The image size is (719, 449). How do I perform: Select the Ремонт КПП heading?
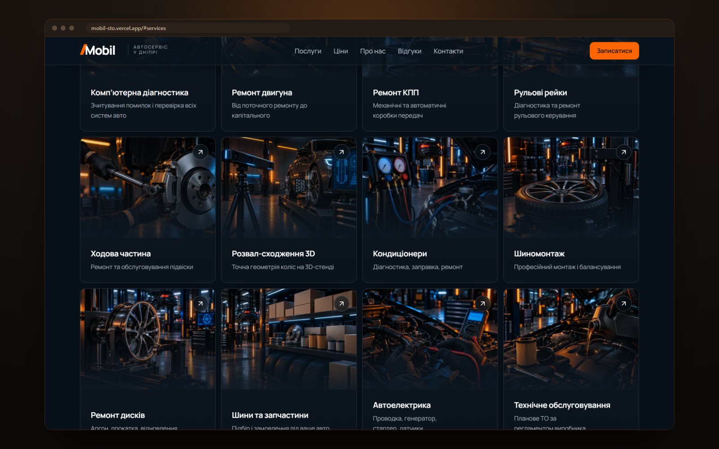[396, 92]
